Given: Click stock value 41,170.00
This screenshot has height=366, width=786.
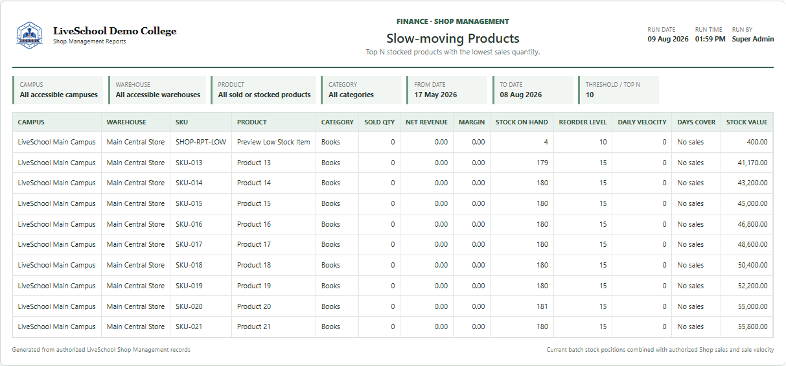Looking at the screenshot, I should click(752, 163).
